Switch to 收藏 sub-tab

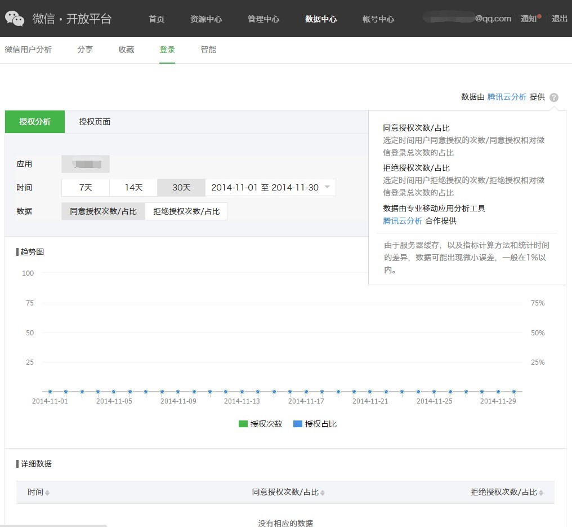pyautogui.click(x=126, y=49)
